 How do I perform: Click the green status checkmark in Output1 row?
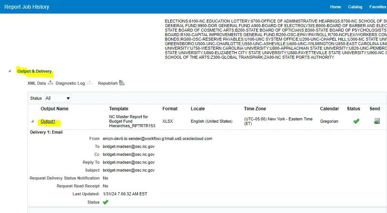click(356, 121)
